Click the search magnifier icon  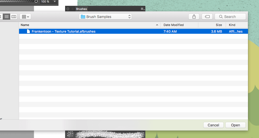point(221,17)
